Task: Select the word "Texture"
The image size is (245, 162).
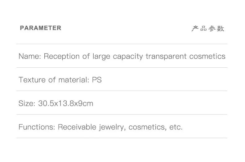Action: [32, 80]
